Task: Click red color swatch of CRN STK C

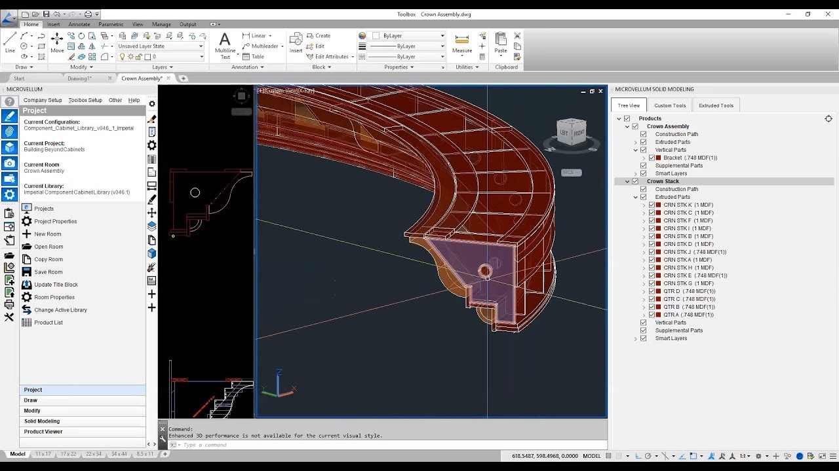Action: coord(658,213)
